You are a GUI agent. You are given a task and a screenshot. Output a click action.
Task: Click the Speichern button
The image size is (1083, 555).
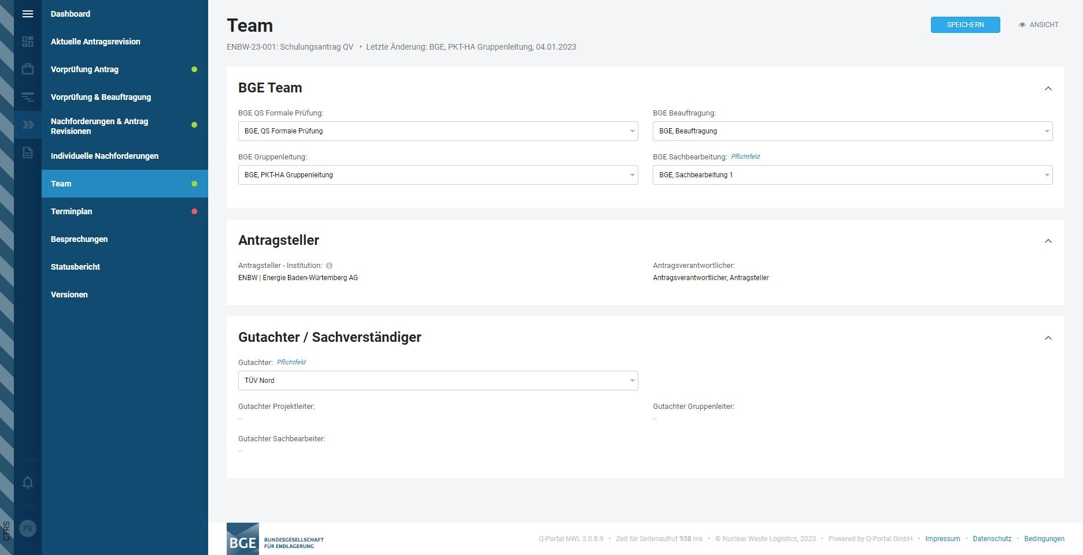pos(965,25)
